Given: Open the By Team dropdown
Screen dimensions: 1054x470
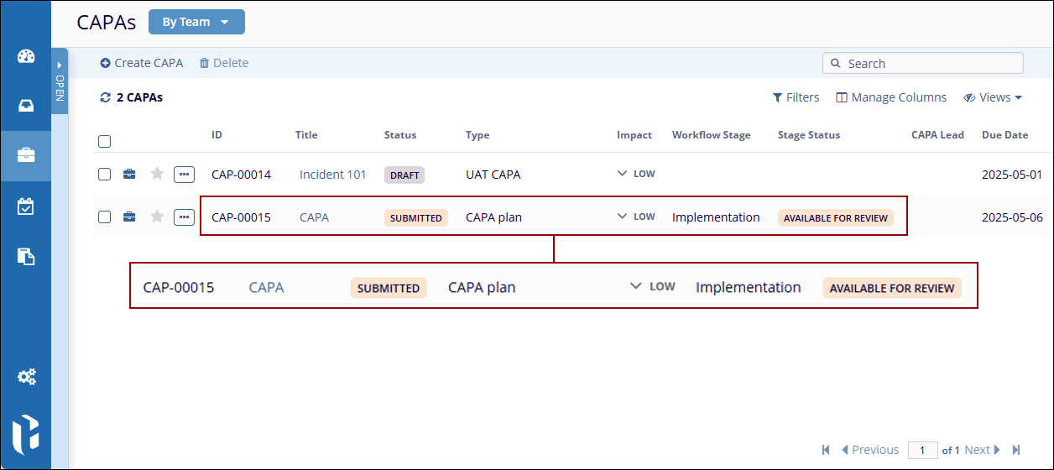Looking at the screenshot, I should click(x=196, y=22).
